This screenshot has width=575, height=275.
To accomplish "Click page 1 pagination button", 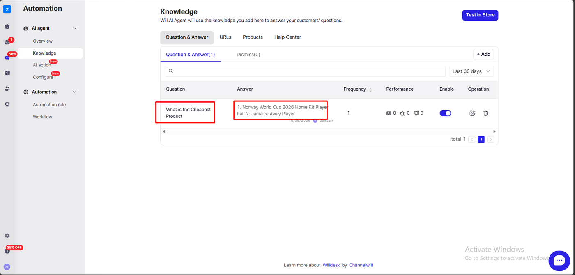I will tap(481, 140).
